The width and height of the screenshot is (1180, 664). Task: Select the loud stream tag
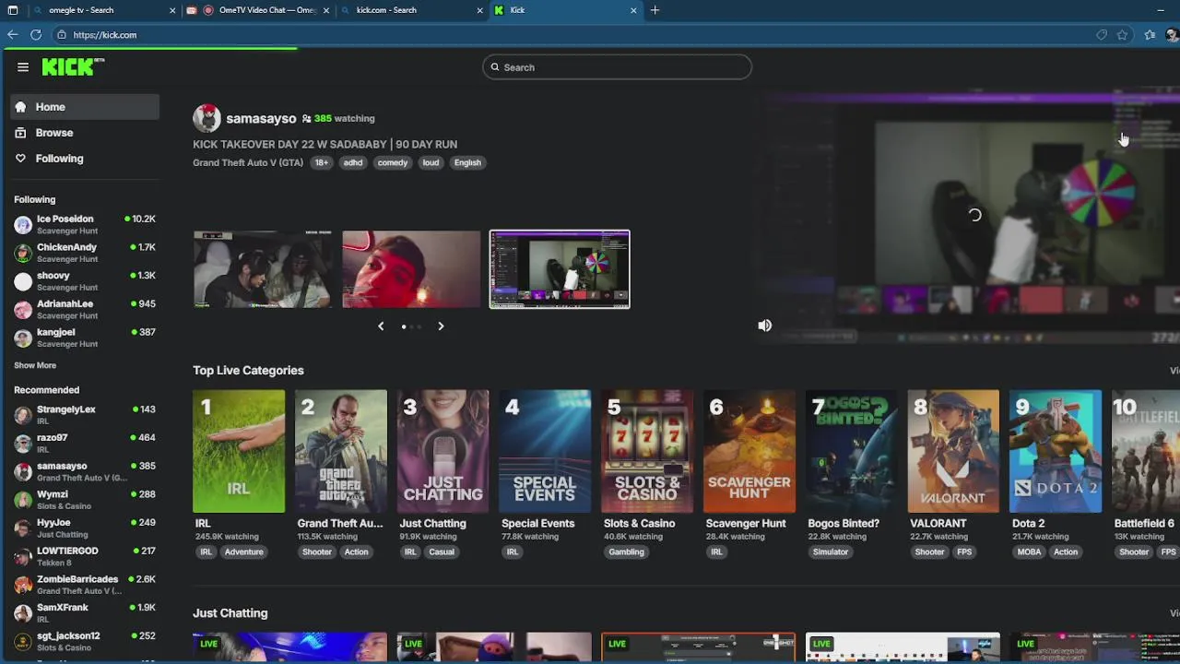[x=431, y=162]
